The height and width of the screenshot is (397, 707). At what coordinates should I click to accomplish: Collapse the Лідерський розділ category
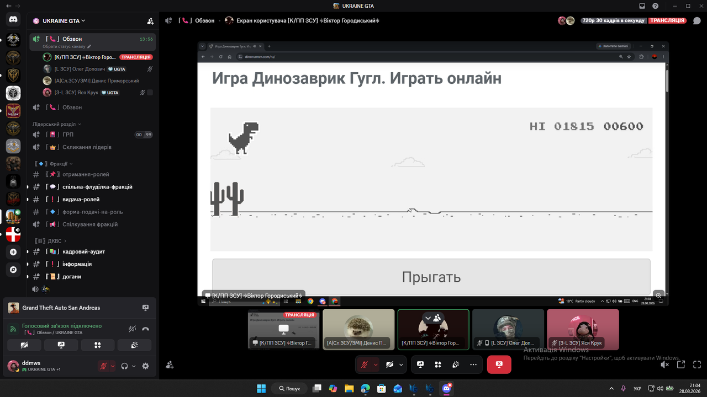click(x=56, y=124)
